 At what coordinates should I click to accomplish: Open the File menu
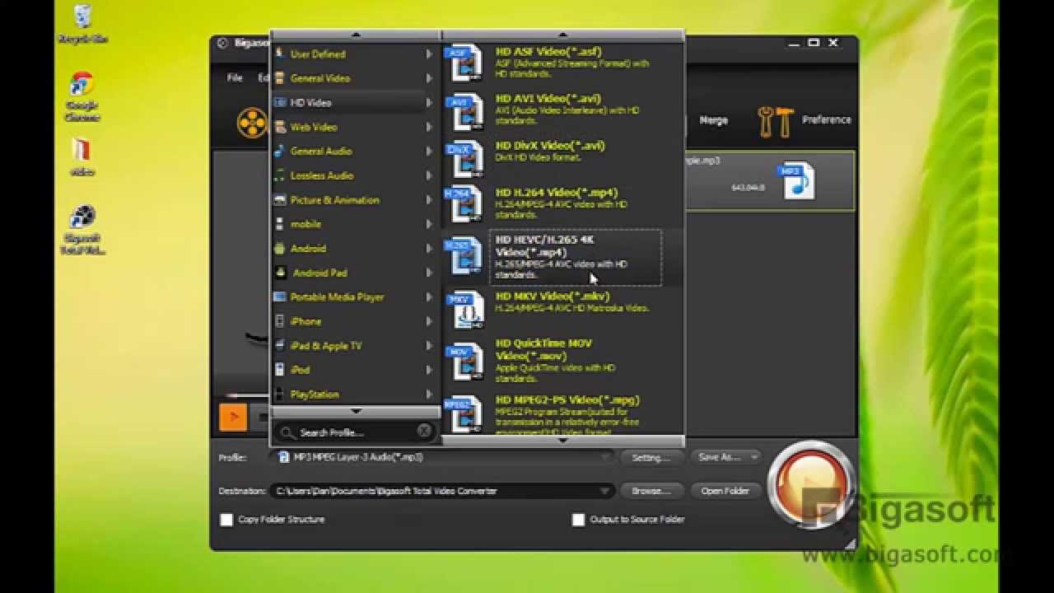click(235, 77)
